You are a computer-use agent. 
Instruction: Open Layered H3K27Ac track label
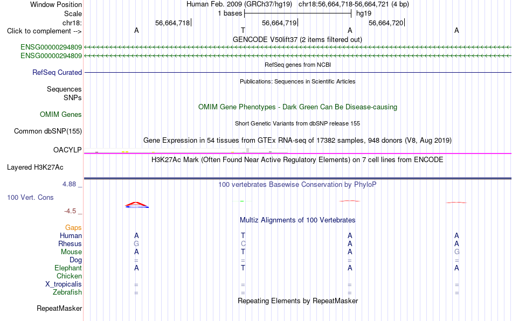click(x=35, y=168)
